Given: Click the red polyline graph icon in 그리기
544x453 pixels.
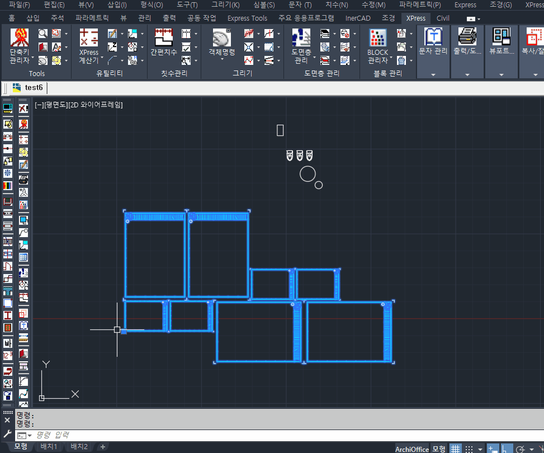Looking at the screenshot, I should pyautogui.click(x=248, y=60).
